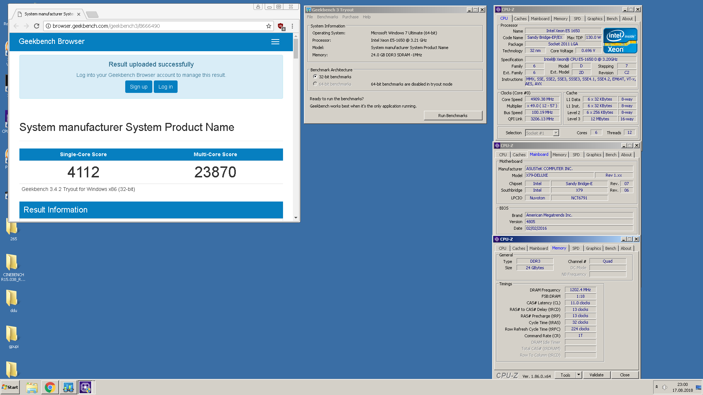Click the Core Speed value 4909.38 MHz

(x=542, y=99)
